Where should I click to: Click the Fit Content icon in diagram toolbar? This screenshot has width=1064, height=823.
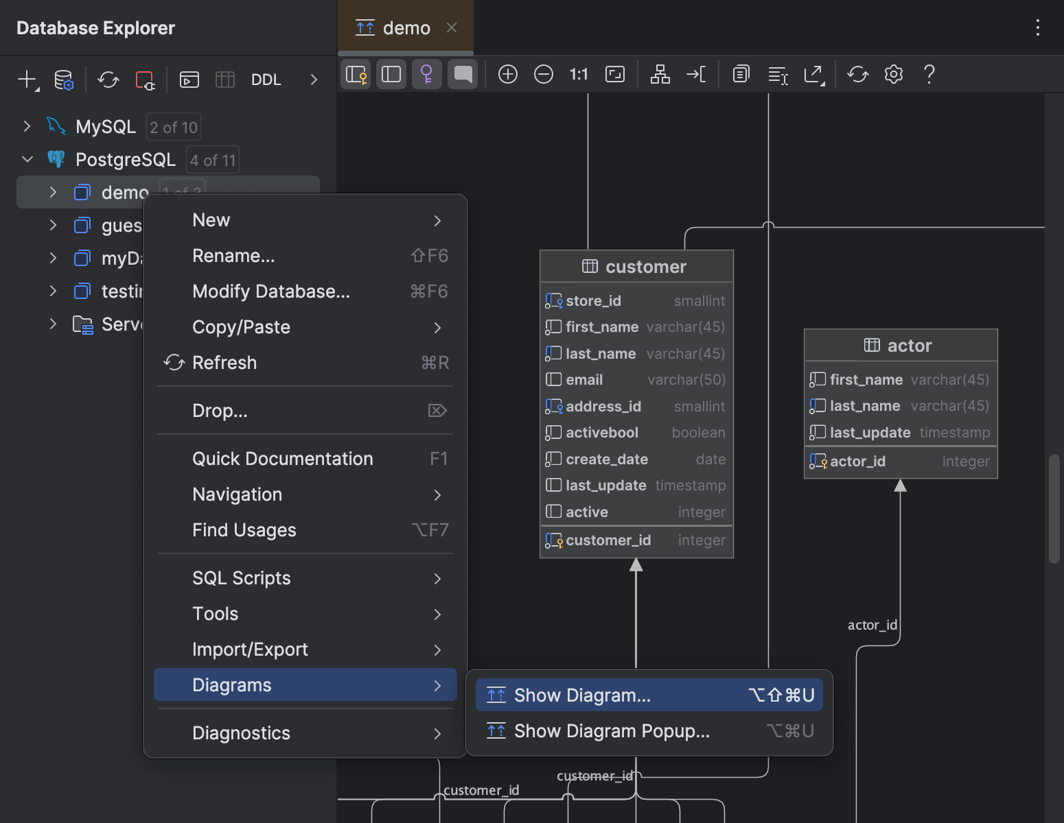614,74
